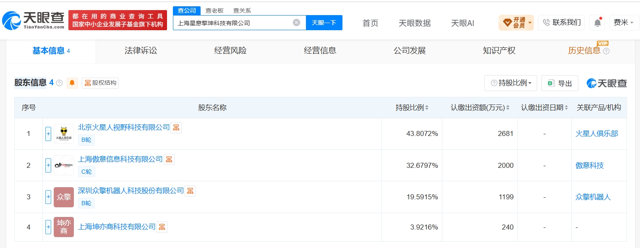
Task: Click the B轮 tag under 深圳众擎机器人科技股份有限公司
Action: (x=86, y=203)
